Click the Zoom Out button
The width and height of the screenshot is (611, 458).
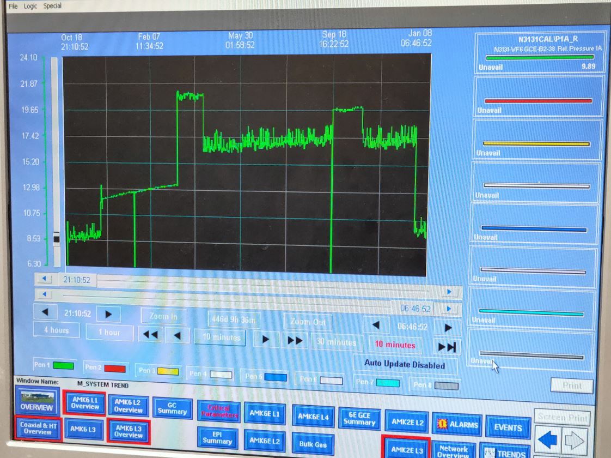[308, 322]
